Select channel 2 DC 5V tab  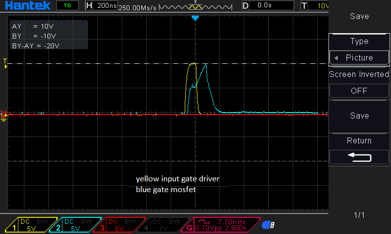coord(75,225)
